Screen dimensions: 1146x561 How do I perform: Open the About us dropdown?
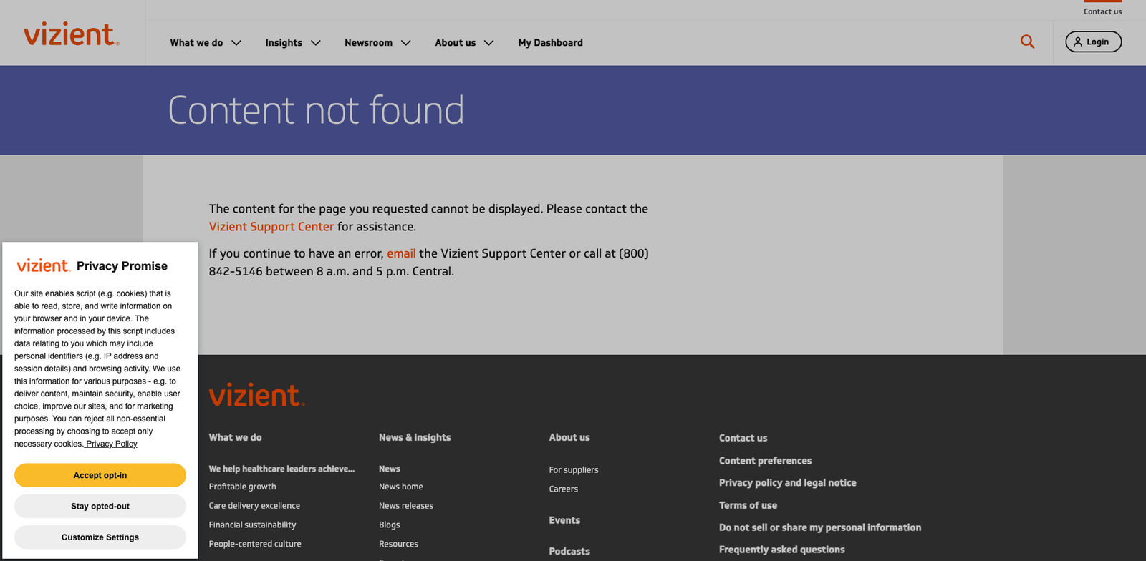pyautogui.click(x=463, y=43)
